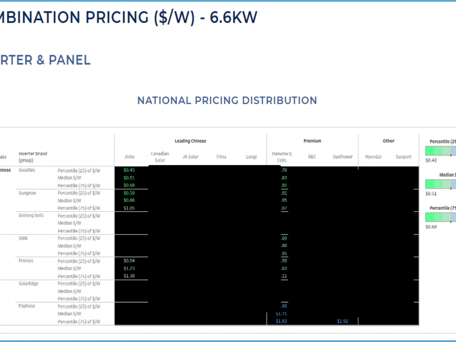Click the Canadian Solar column header
Viewport: 456px width, 342px height.
[160, 157]
